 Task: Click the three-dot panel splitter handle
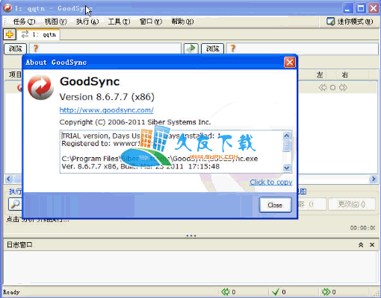191,236
